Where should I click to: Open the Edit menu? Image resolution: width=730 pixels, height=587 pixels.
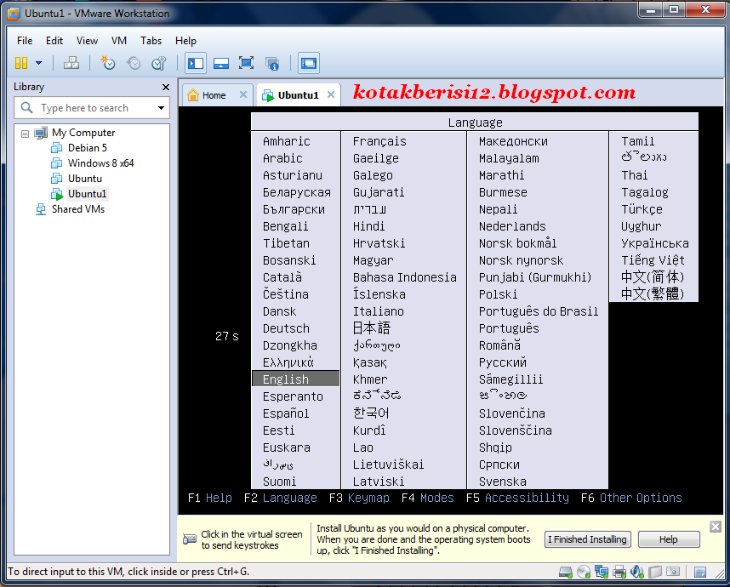coord(54,41)
